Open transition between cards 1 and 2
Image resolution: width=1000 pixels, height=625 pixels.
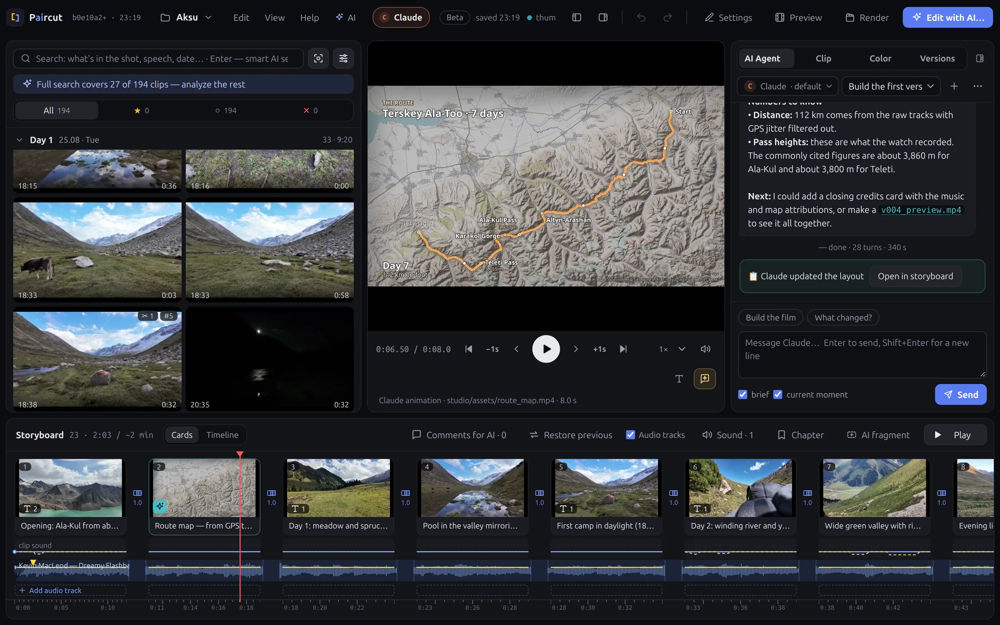137,497
